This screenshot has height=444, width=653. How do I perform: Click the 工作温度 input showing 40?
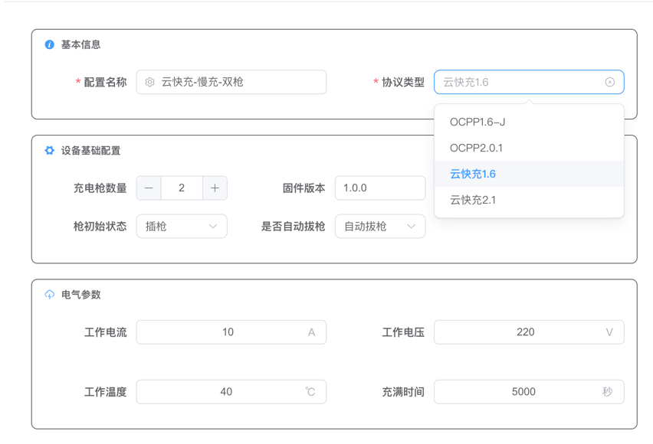[231, 392]
